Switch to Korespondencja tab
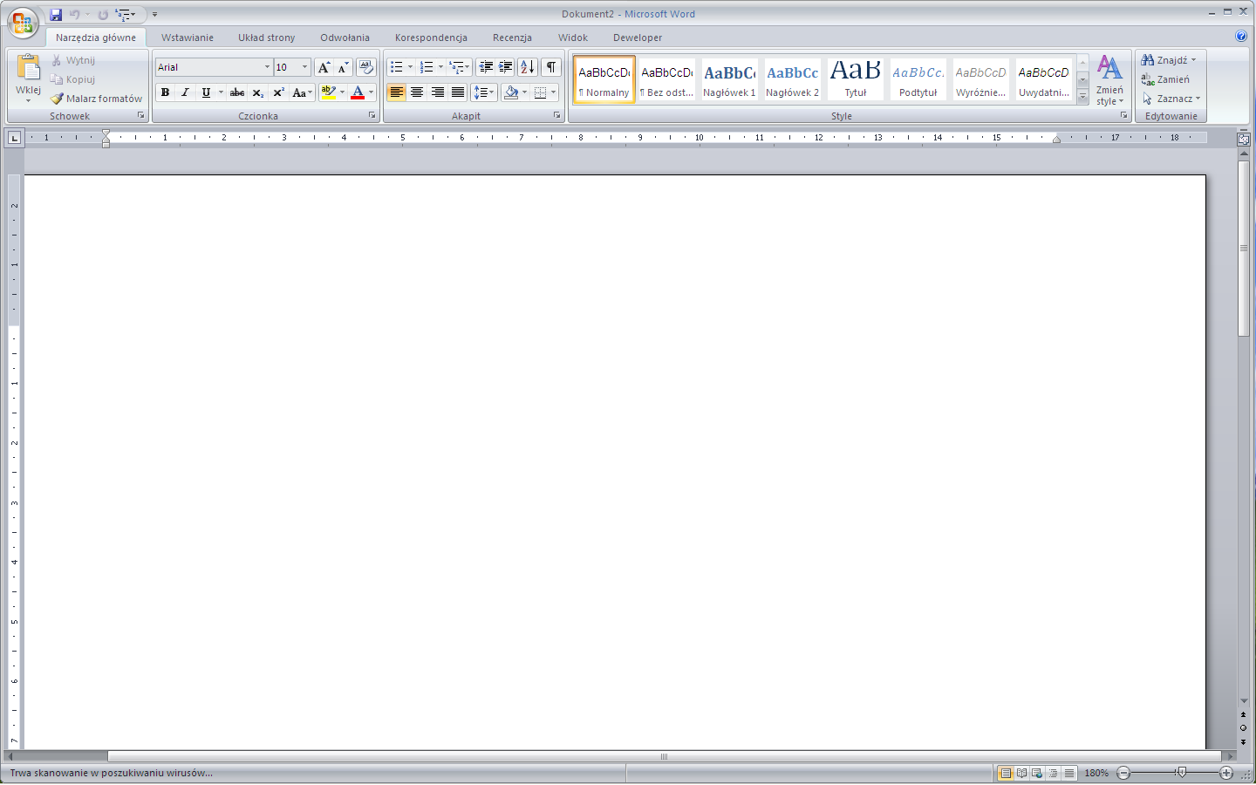The width and height of the screenshot is (1256, 785). [x=431, y=38]
